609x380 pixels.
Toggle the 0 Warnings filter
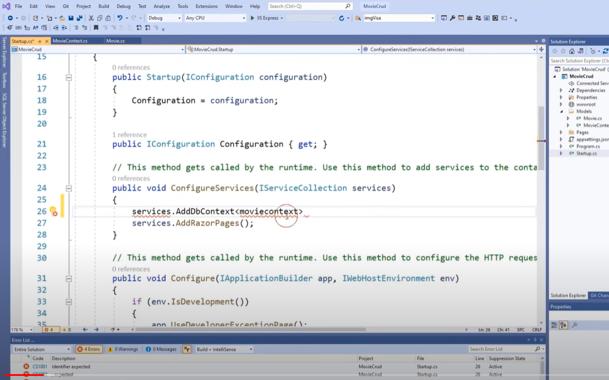[122, 348]
